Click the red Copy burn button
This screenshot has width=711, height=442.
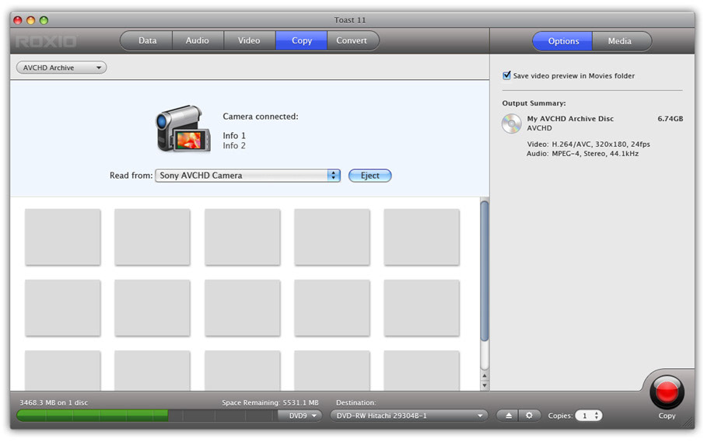point(667,392)
